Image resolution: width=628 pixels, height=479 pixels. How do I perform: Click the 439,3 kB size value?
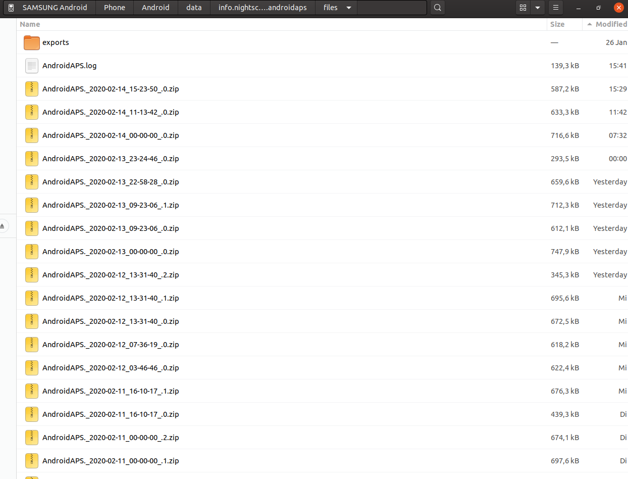point(565,414)
